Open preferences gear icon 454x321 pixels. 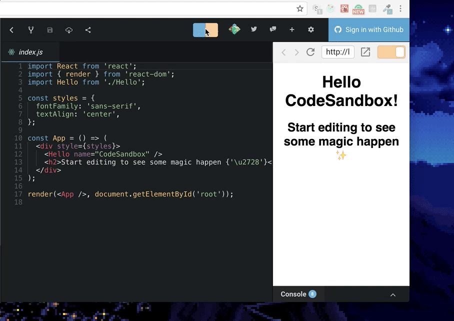coord(311,29)
